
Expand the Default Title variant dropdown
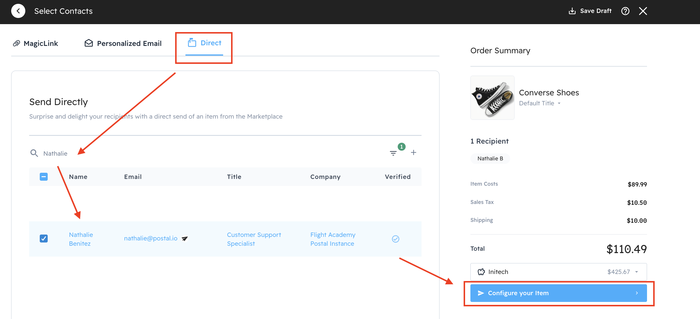coord(540,103)
